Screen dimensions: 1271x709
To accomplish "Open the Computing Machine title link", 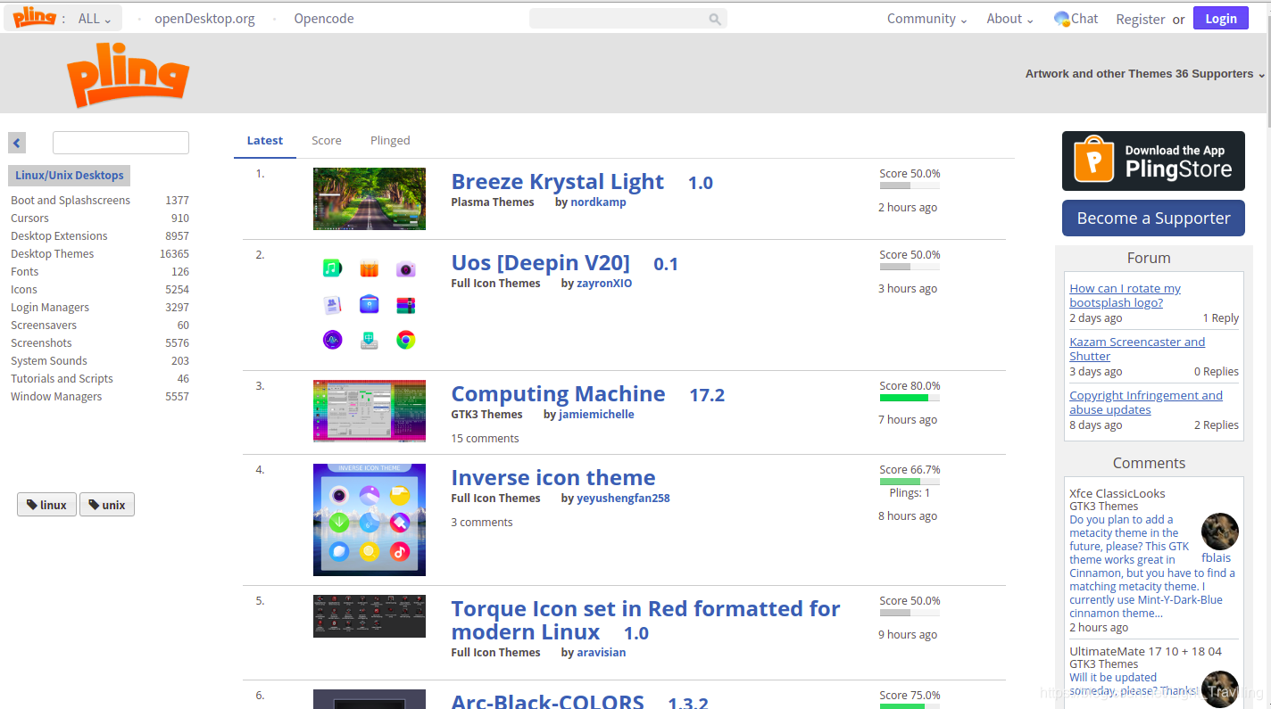I will click(x=558, y=394).
